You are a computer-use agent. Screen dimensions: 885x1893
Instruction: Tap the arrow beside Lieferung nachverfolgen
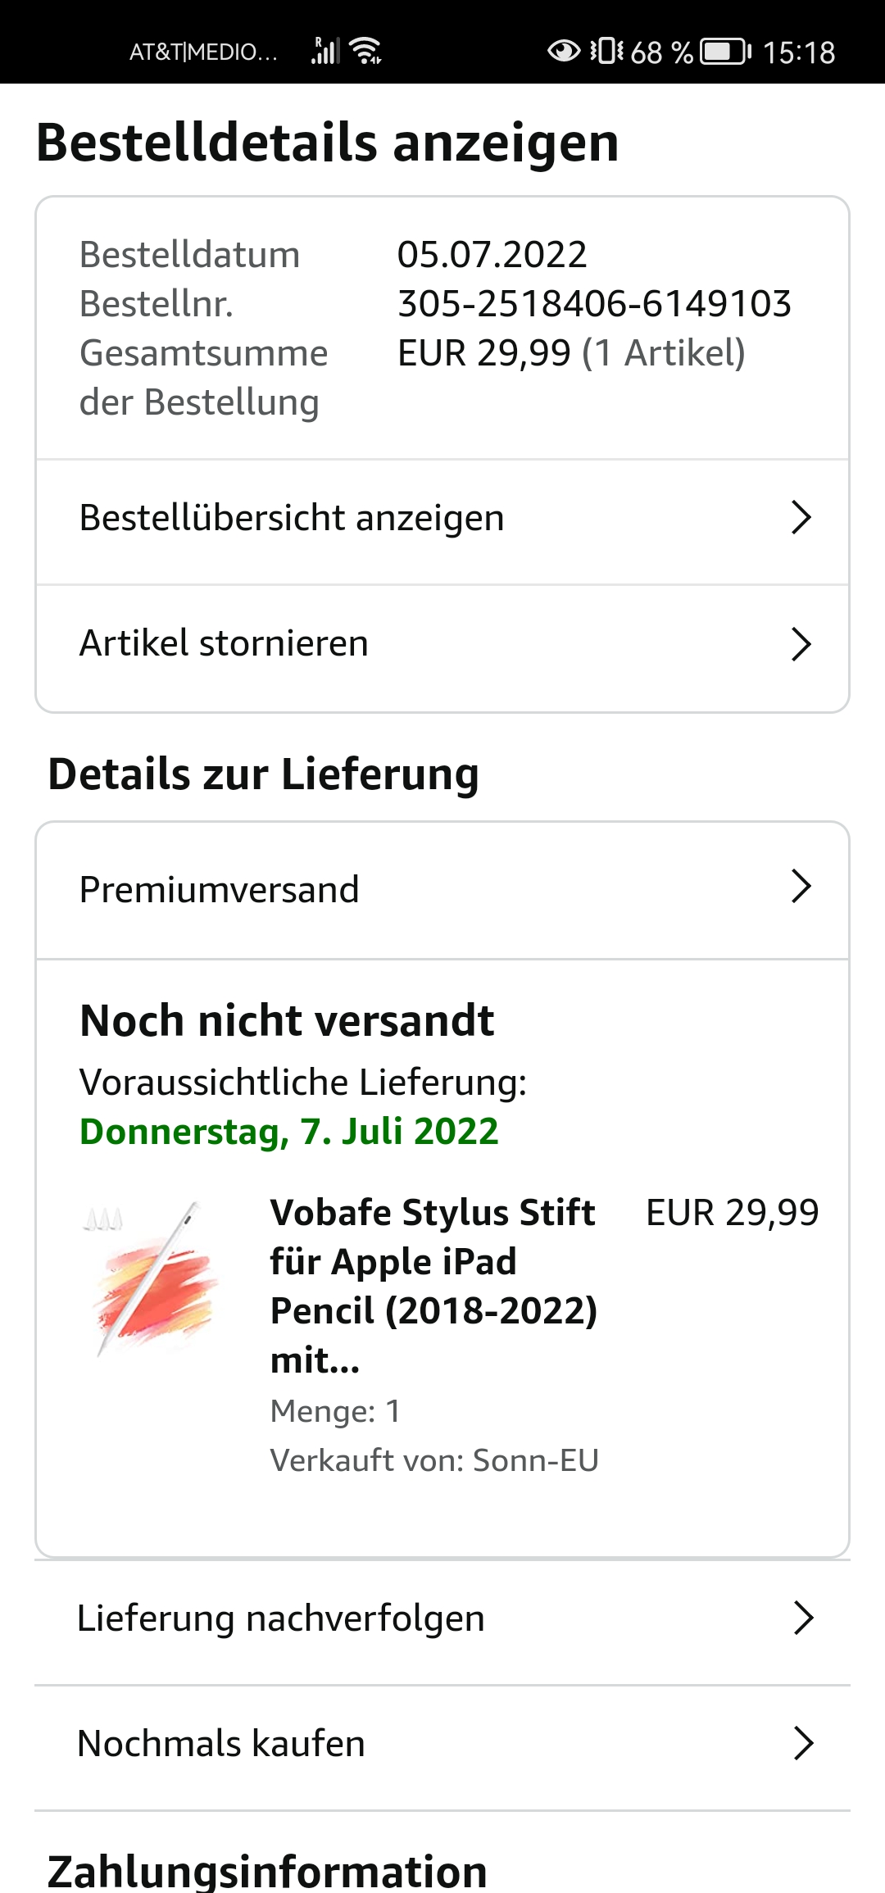[803, 1618]
